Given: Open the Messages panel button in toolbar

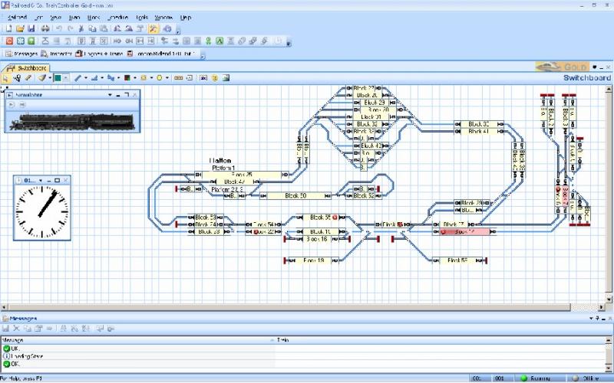Looking at the screenshot, I should (20, 54).
